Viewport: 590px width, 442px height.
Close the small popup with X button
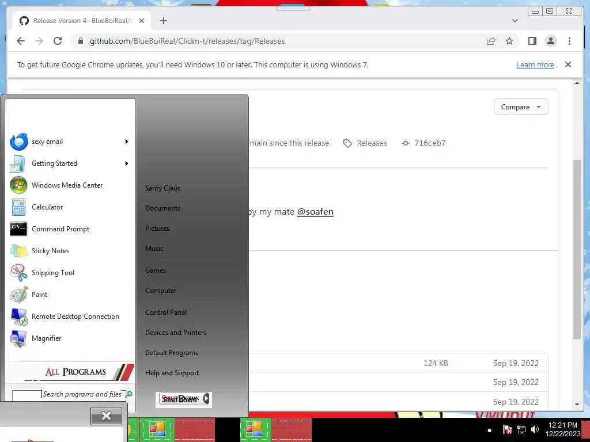click(x=106, y=416)
